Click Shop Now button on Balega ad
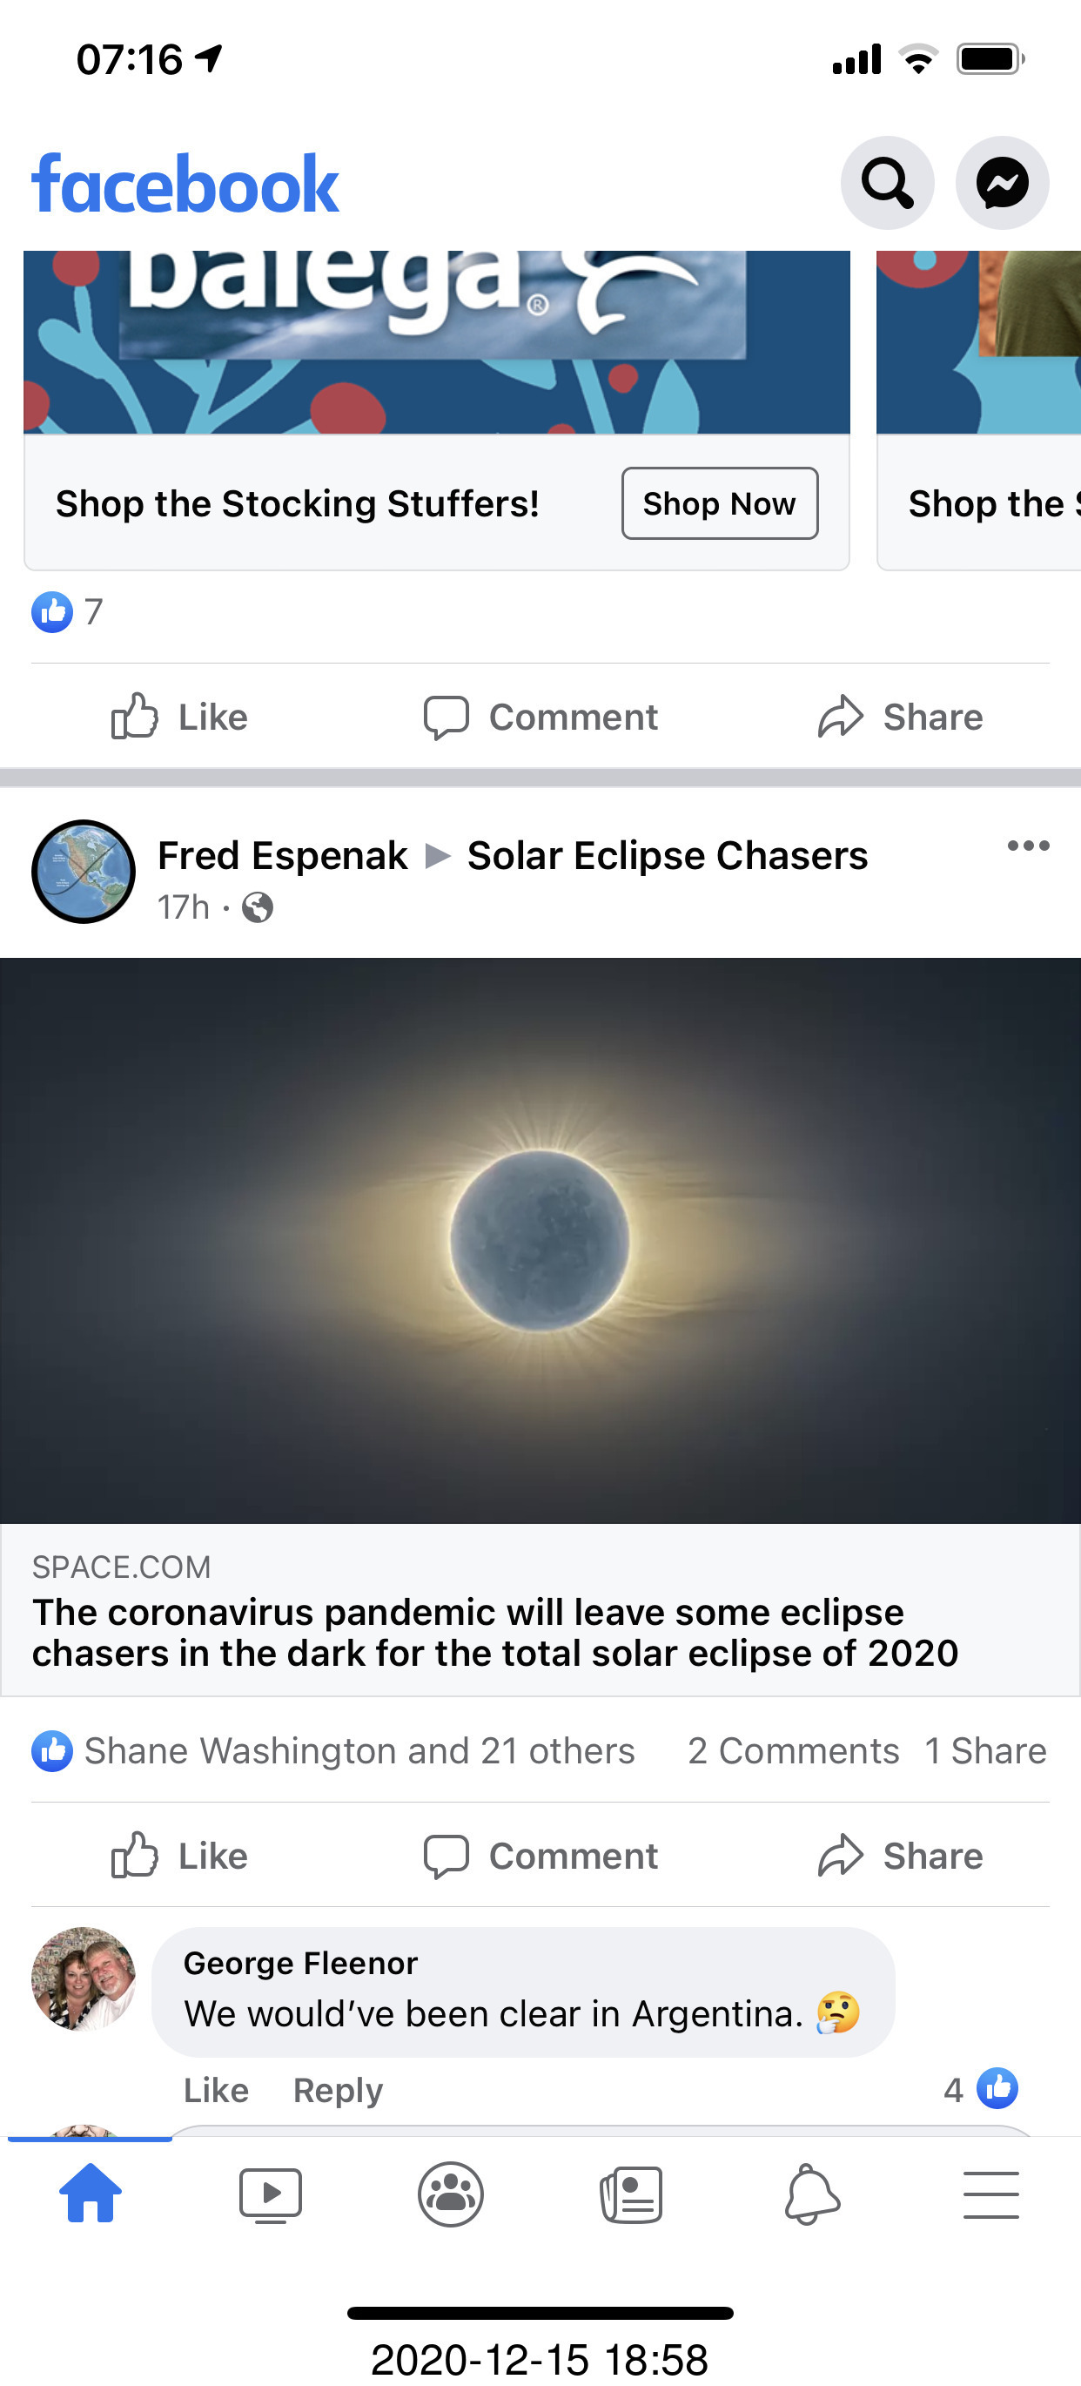1081x2386 pixels. (x=719, y=504)
